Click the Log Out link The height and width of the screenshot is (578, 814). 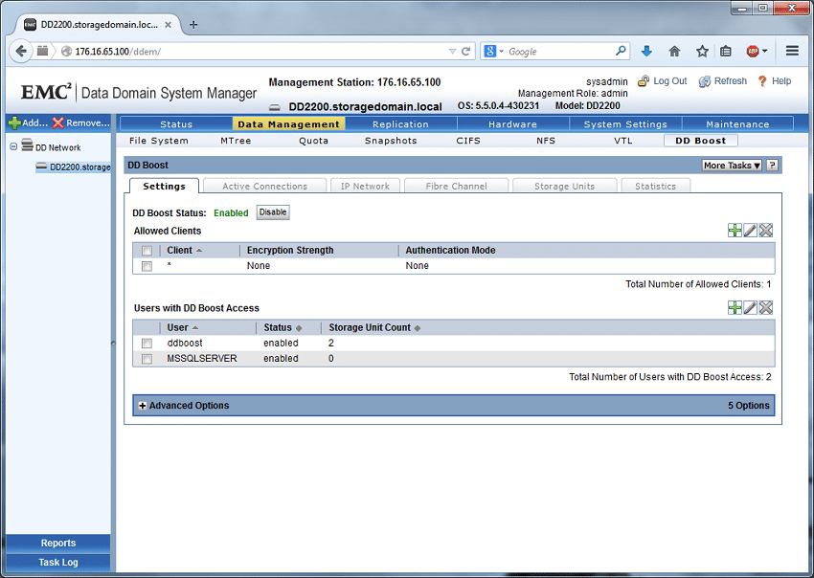coord(663,81)
